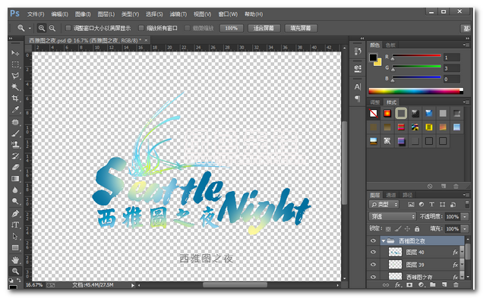Select the Healing Brush tool
This screenshot has height=298, width=483.
(x=15, y=122)
